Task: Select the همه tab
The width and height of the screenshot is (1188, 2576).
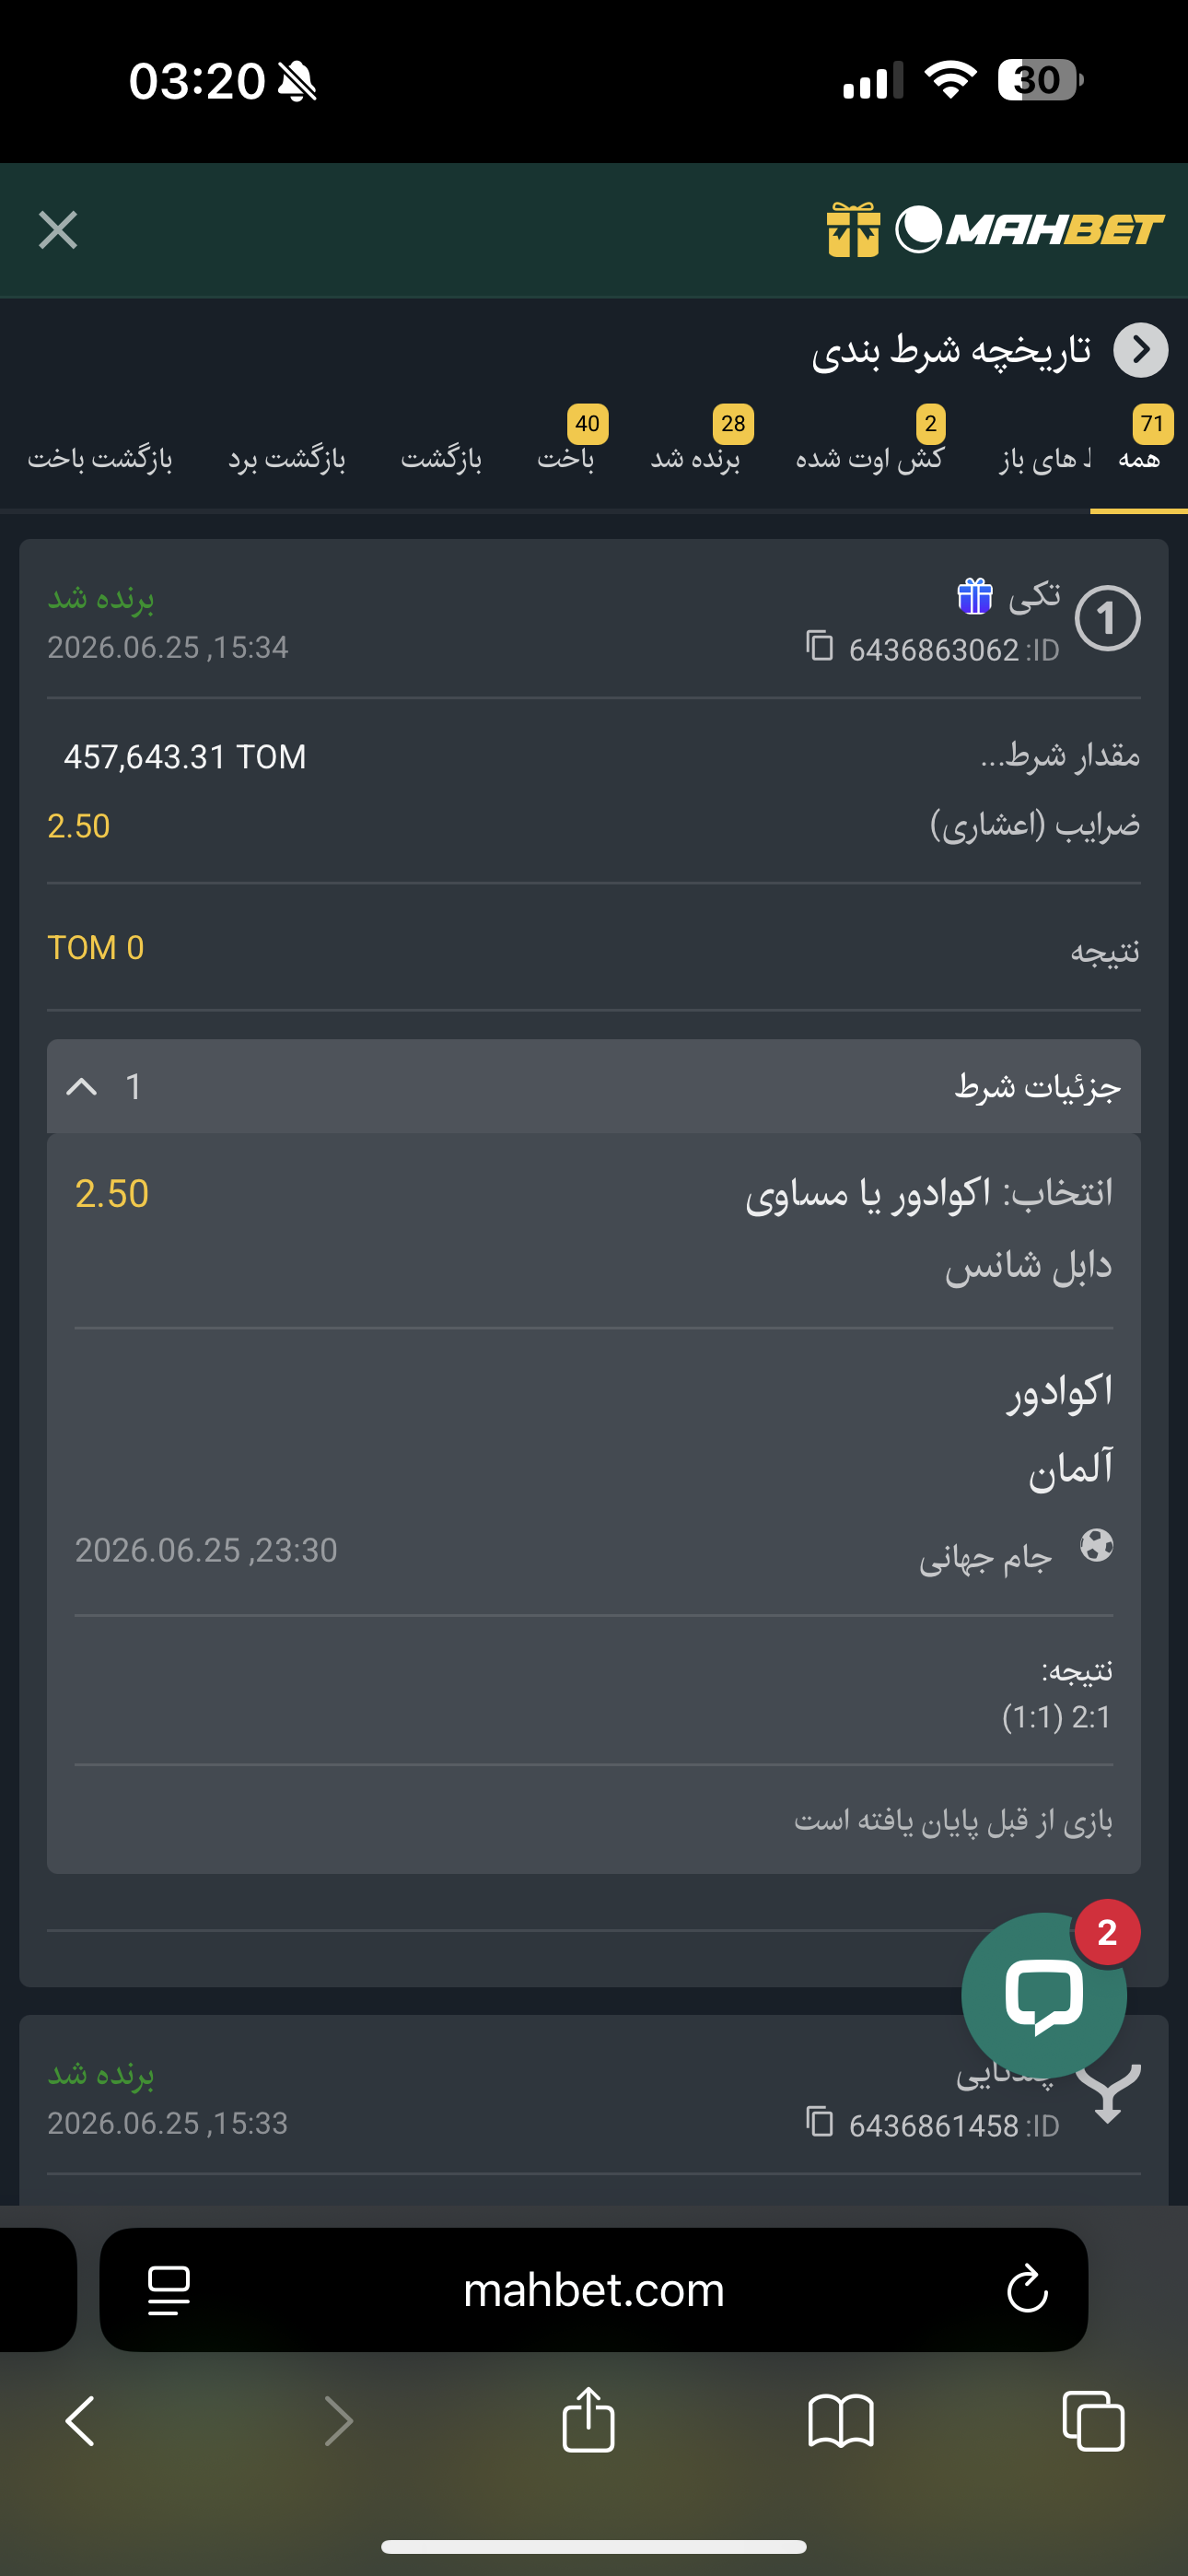Action: point(1139,458)
